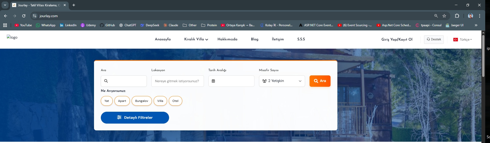This screenshot has width=490, height=143.
Task: Click the bookmark star icon in address bar
Action: tap(444, 16)
